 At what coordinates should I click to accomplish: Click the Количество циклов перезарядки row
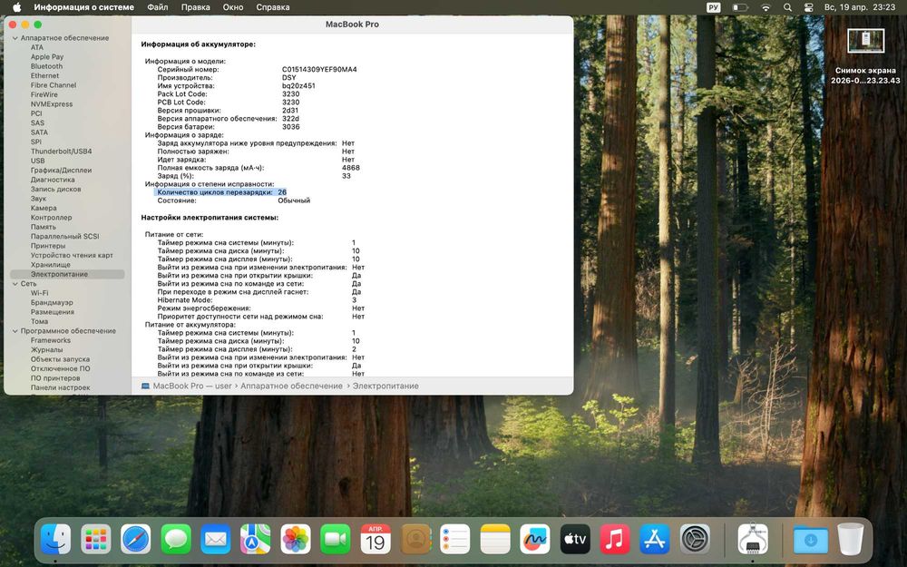[221, 192]
